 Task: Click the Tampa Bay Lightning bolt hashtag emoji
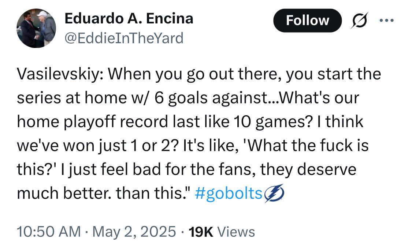pos(274,194)
